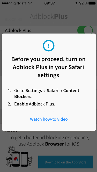Tap the battery icon in status bar
Image resolution: width=97 pixels, height=172 pixels.
click(x=92, y=3)
